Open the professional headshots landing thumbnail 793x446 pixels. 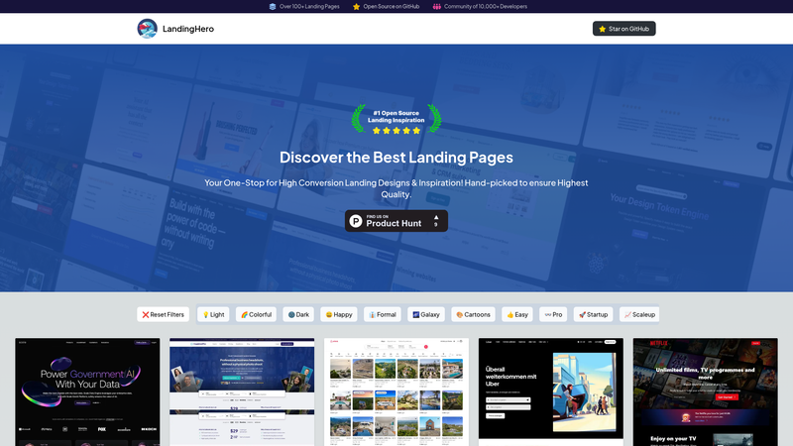[x=242, y=391]
